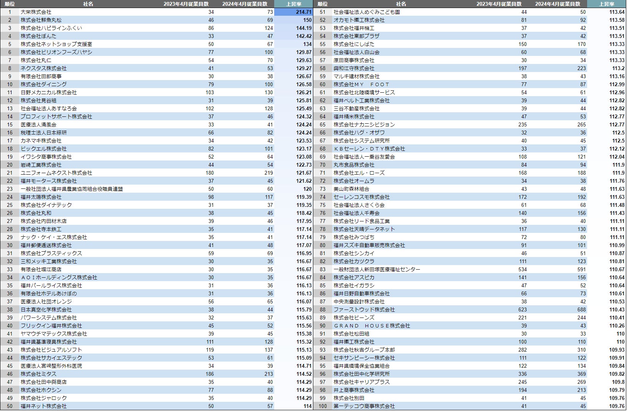
Task: Click the 社名 header above 大栄株式会社
Action: click(x=88, y=4)
